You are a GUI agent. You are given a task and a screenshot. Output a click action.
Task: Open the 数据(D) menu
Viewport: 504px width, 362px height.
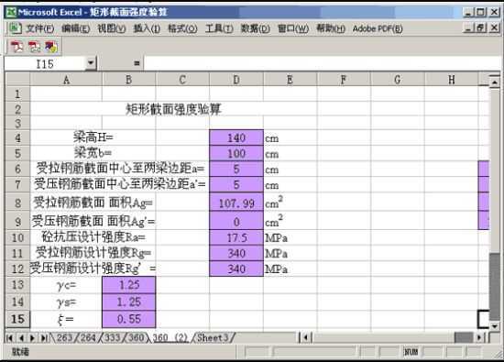coord(256,29)
